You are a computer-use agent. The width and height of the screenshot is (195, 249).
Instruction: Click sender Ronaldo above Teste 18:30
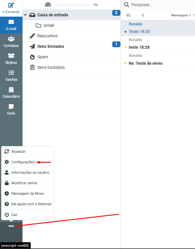pyautogui.click(x=135, y=24)
